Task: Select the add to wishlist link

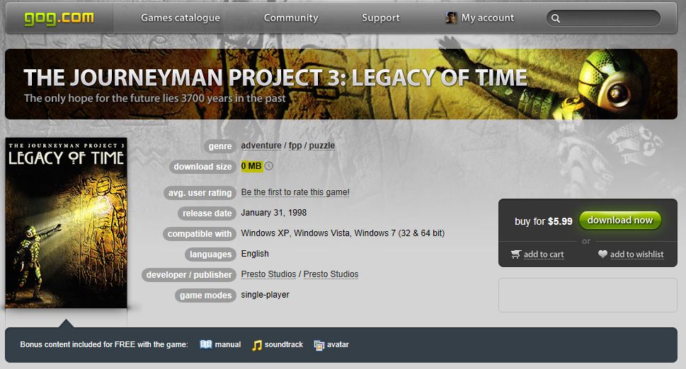Action: click(x=636, y=254)
